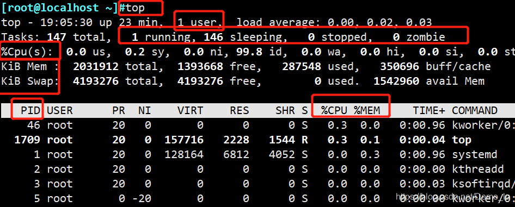Click the %MEM column header

pyautogui.click(x=366, y=110)
